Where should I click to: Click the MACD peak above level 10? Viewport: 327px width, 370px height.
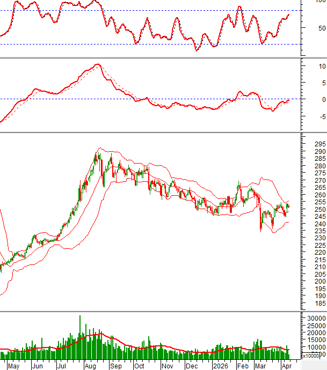[97, 65]
